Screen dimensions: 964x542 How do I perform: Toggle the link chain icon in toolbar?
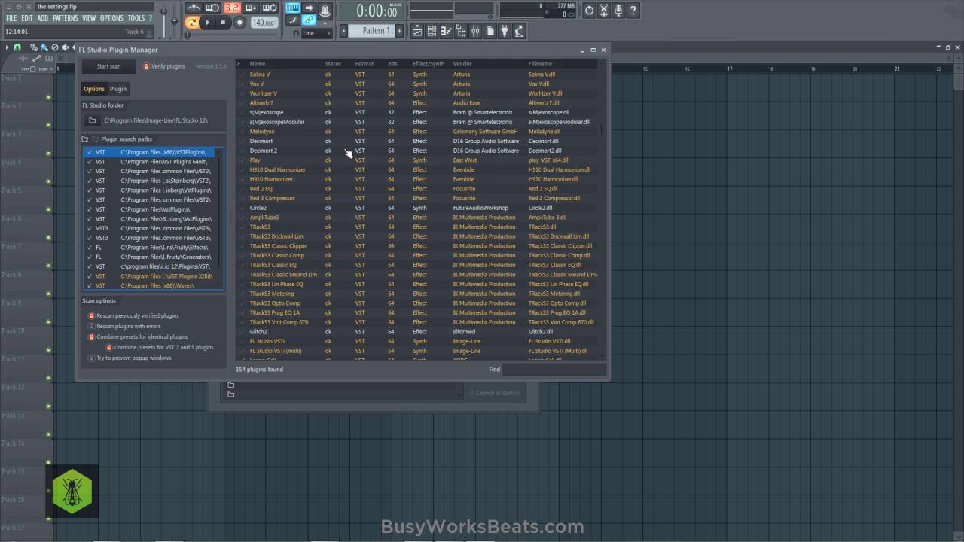309,20
